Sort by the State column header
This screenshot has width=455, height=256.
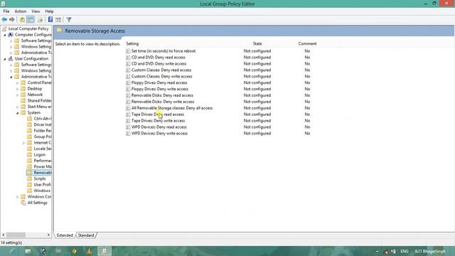tap(257, 43)
